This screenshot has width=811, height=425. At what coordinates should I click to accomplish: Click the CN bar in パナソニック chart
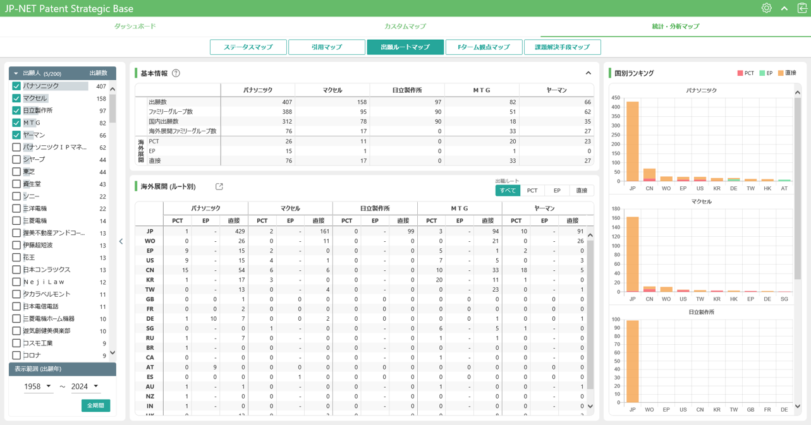649,175
